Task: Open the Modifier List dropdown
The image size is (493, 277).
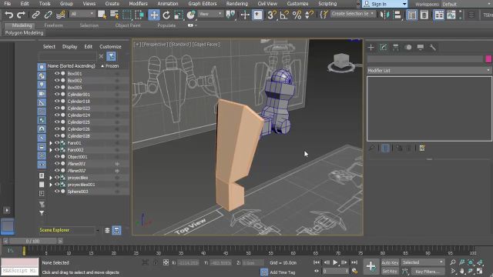Action: click(429, 71)
